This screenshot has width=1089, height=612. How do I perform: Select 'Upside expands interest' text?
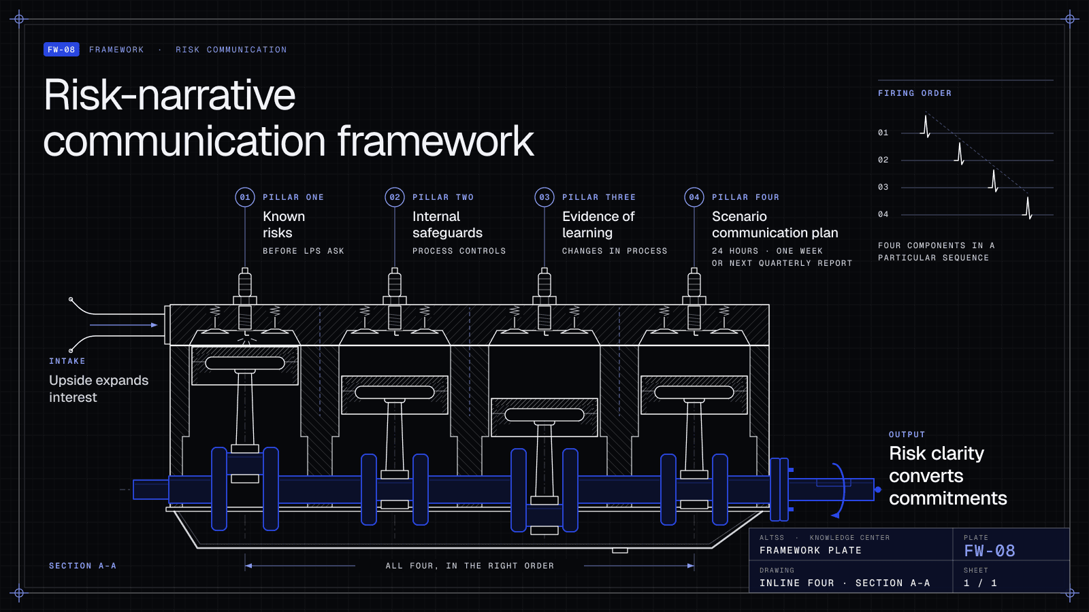coord(99,389)
